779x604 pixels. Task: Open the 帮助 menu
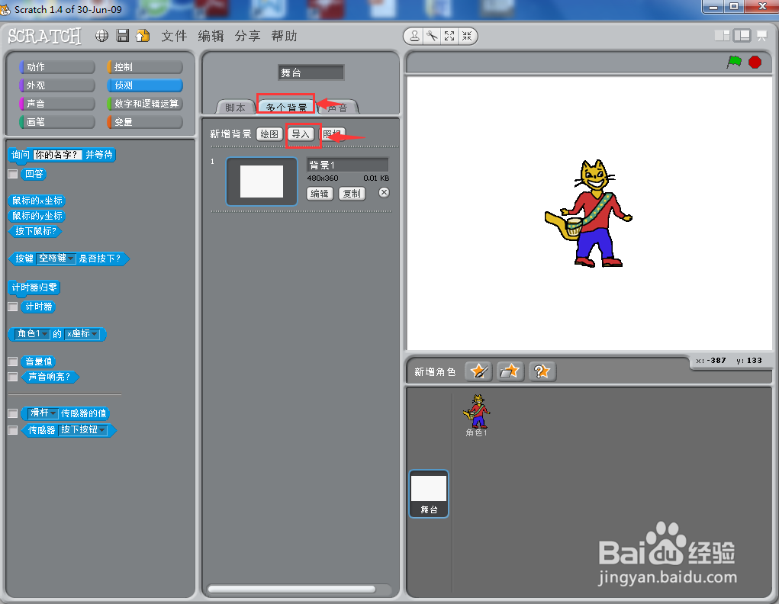(x=284, y=36)
